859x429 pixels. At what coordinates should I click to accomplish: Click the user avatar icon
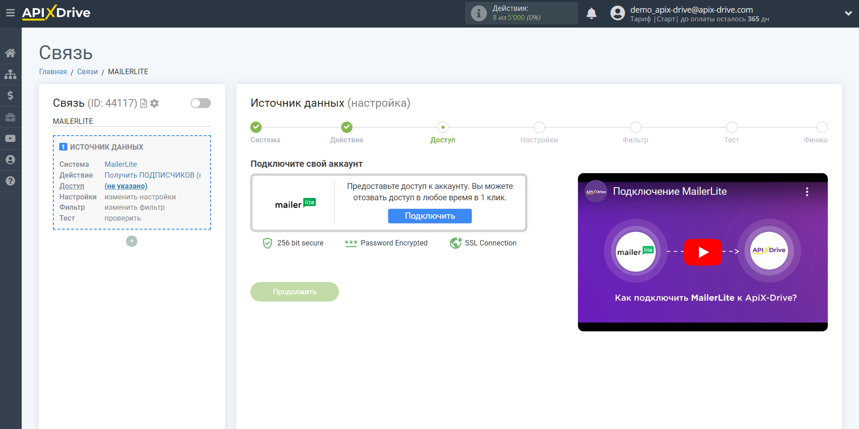[617, 13]
